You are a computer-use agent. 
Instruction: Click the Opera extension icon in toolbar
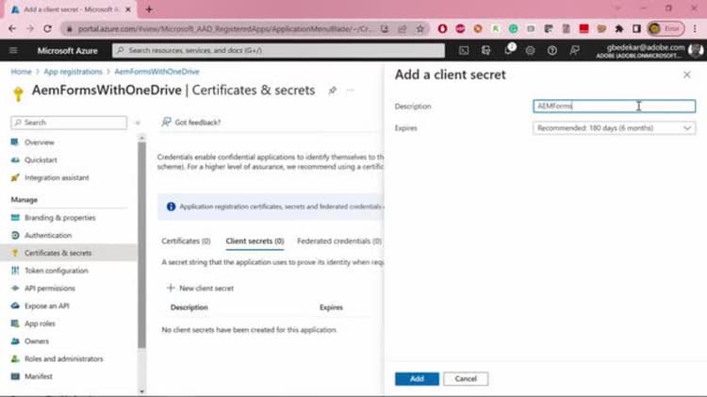(x=442, y=29)
